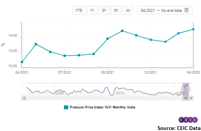Viewport: 201px width, 131px height.
Task: Click near 2000 in the navigator timeline
Action: (x=60, y=93)
